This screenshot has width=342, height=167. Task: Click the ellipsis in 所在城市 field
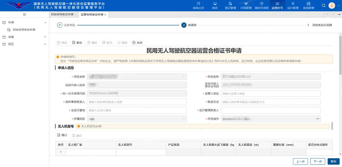pos(318,119)
